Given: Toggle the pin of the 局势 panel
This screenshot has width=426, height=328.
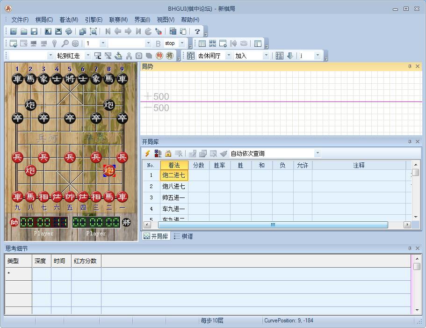Looking at the screenshot, I should click(410, 66).
